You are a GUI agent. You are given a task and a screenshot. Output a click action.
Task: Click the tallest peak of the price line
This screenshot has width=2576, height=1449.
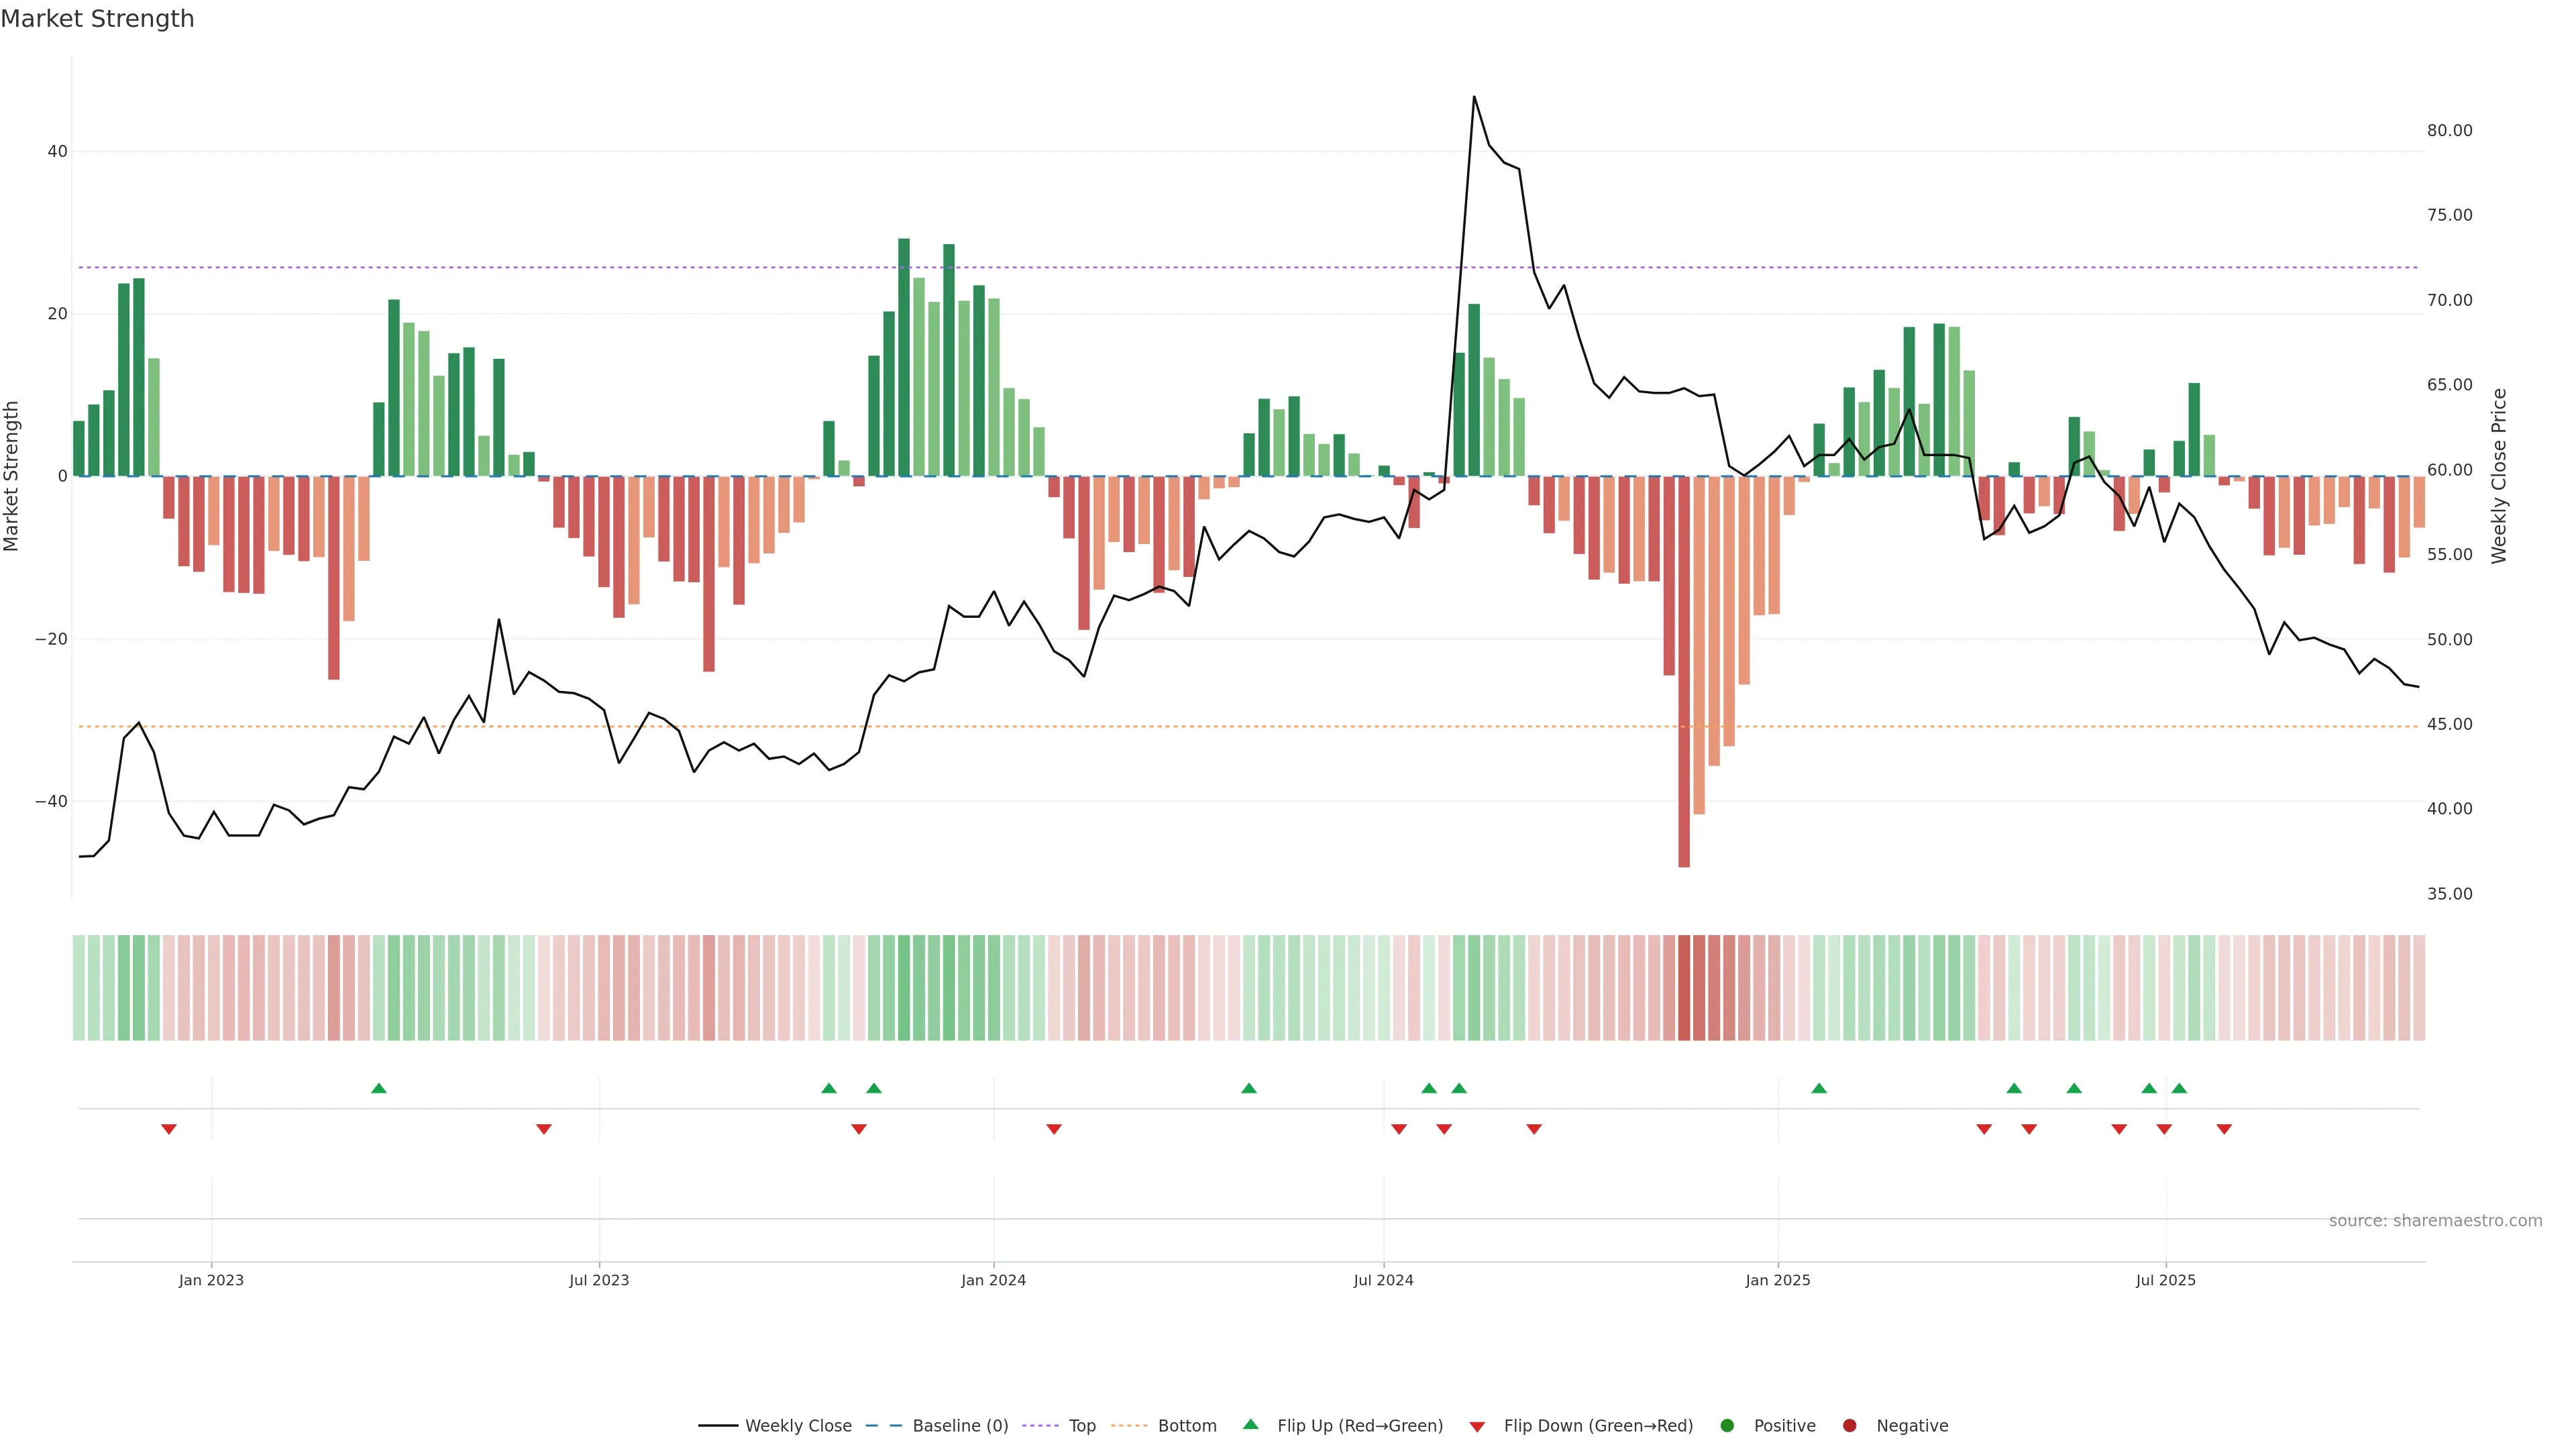coord(1474,97)
